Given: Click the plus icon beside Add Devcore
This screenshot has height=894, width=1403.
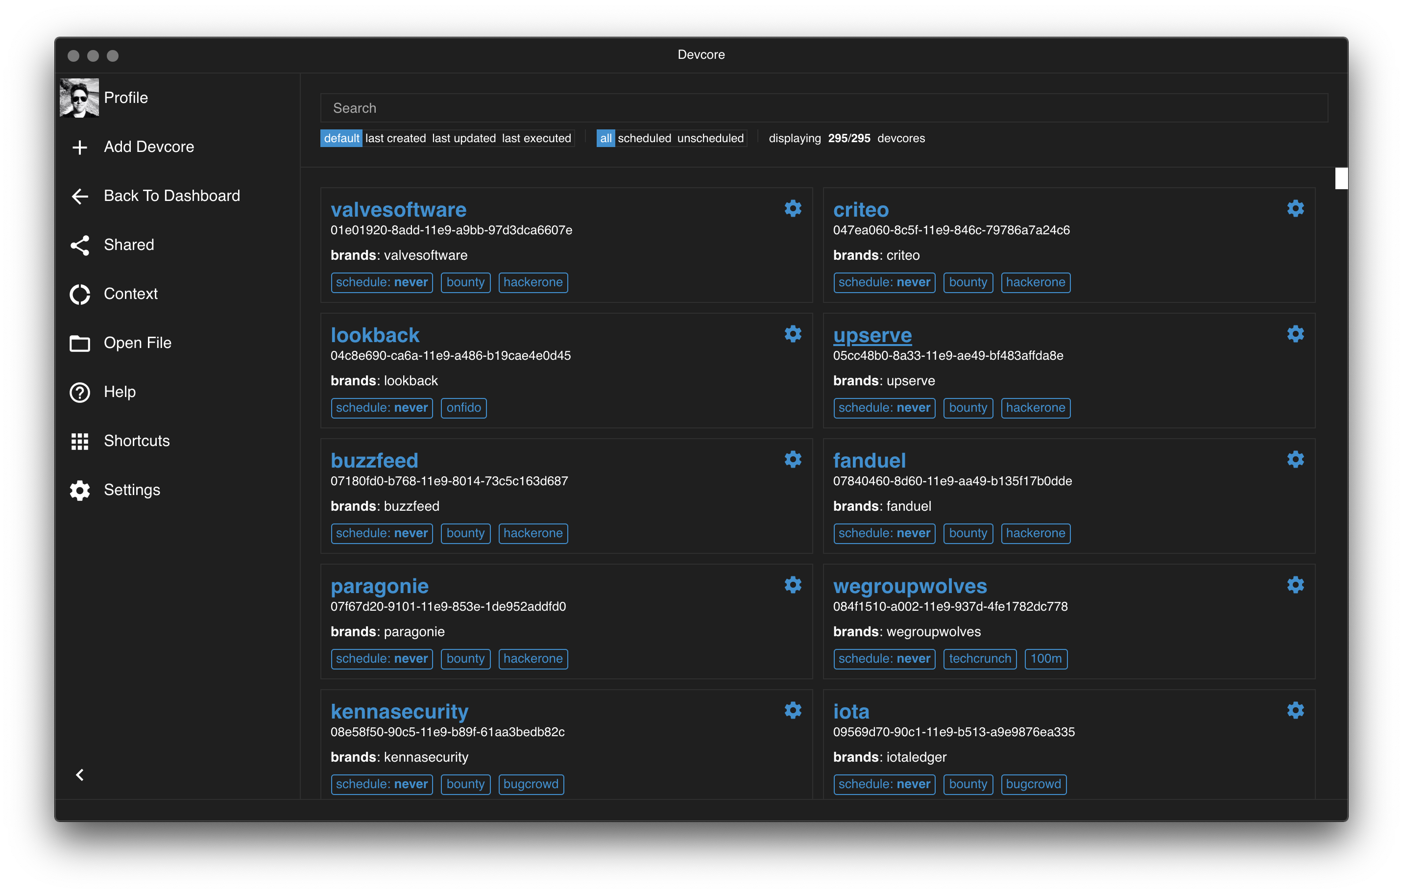Looking at the screenshot, I should pos(80,147).
